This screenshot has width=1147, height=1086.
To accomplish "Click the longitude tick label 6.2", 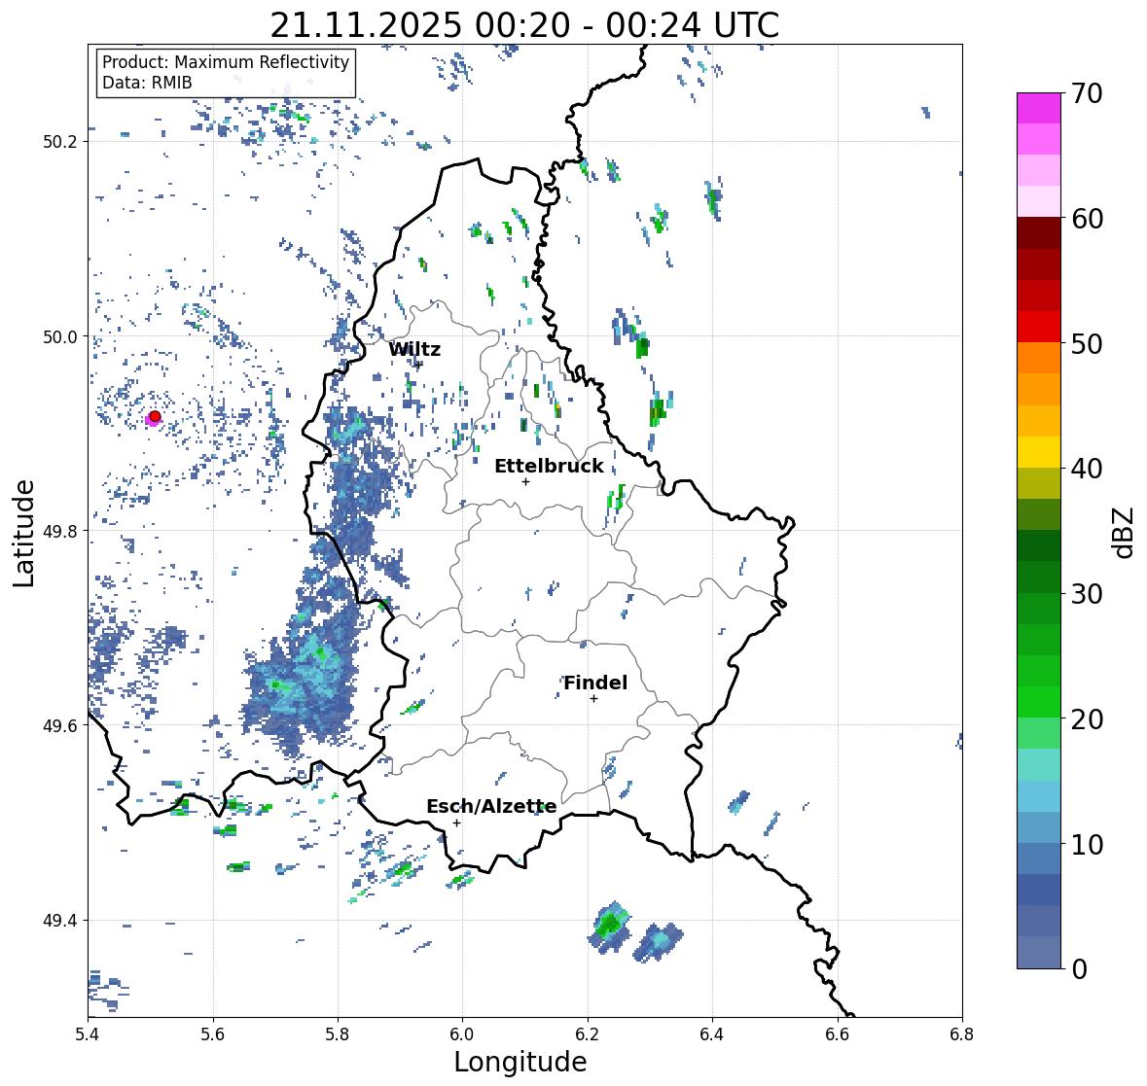I will [588, 1034].
